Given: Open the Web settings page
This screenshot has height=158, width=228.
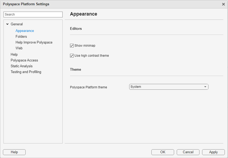Looking at the screenshot, I should (x=19, y=48).
